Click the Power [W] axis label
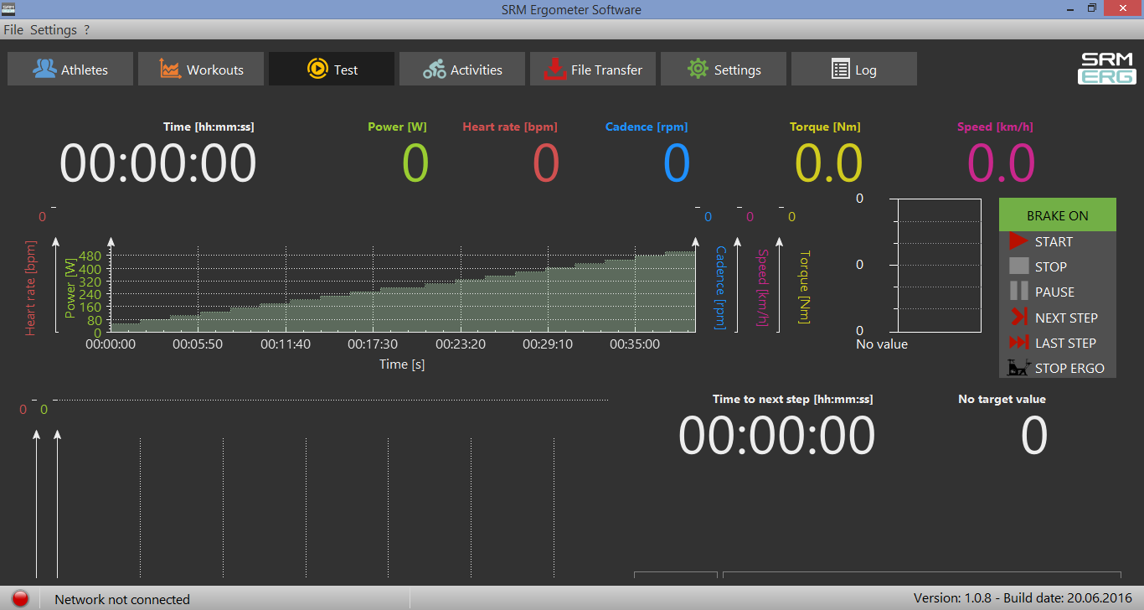The height and width of the screenshot is (610, 1144). tap(70, 287)
